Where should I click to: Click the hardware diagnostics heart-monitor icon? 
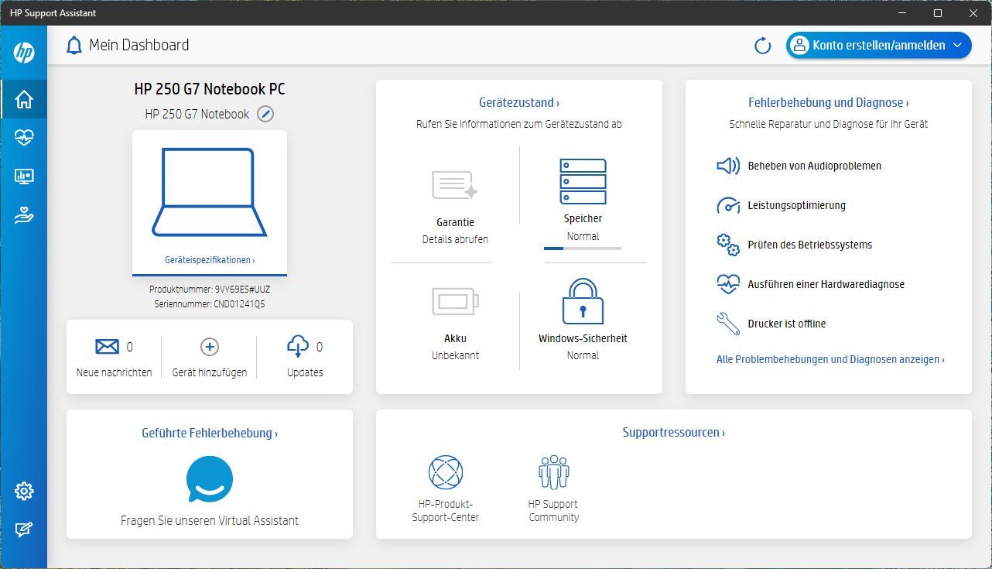point(728,284)
